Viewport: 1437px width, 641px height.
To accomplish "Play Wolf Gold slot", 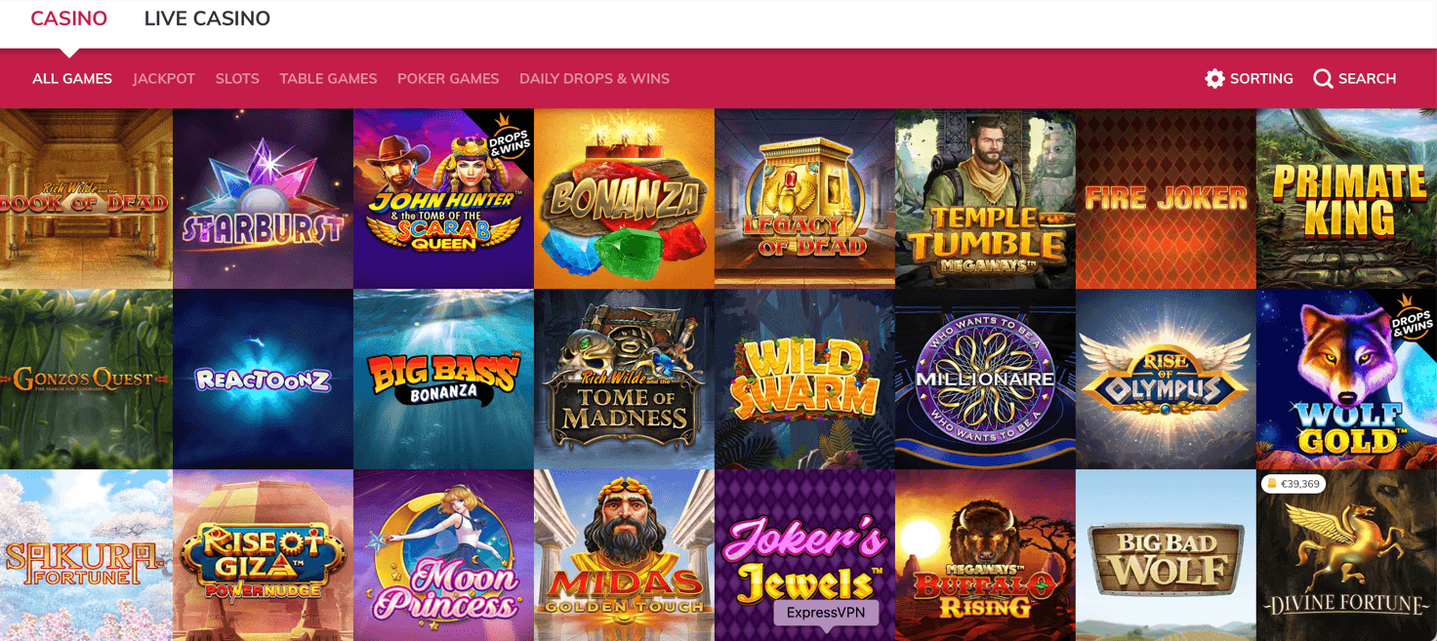I will 1347,380.
